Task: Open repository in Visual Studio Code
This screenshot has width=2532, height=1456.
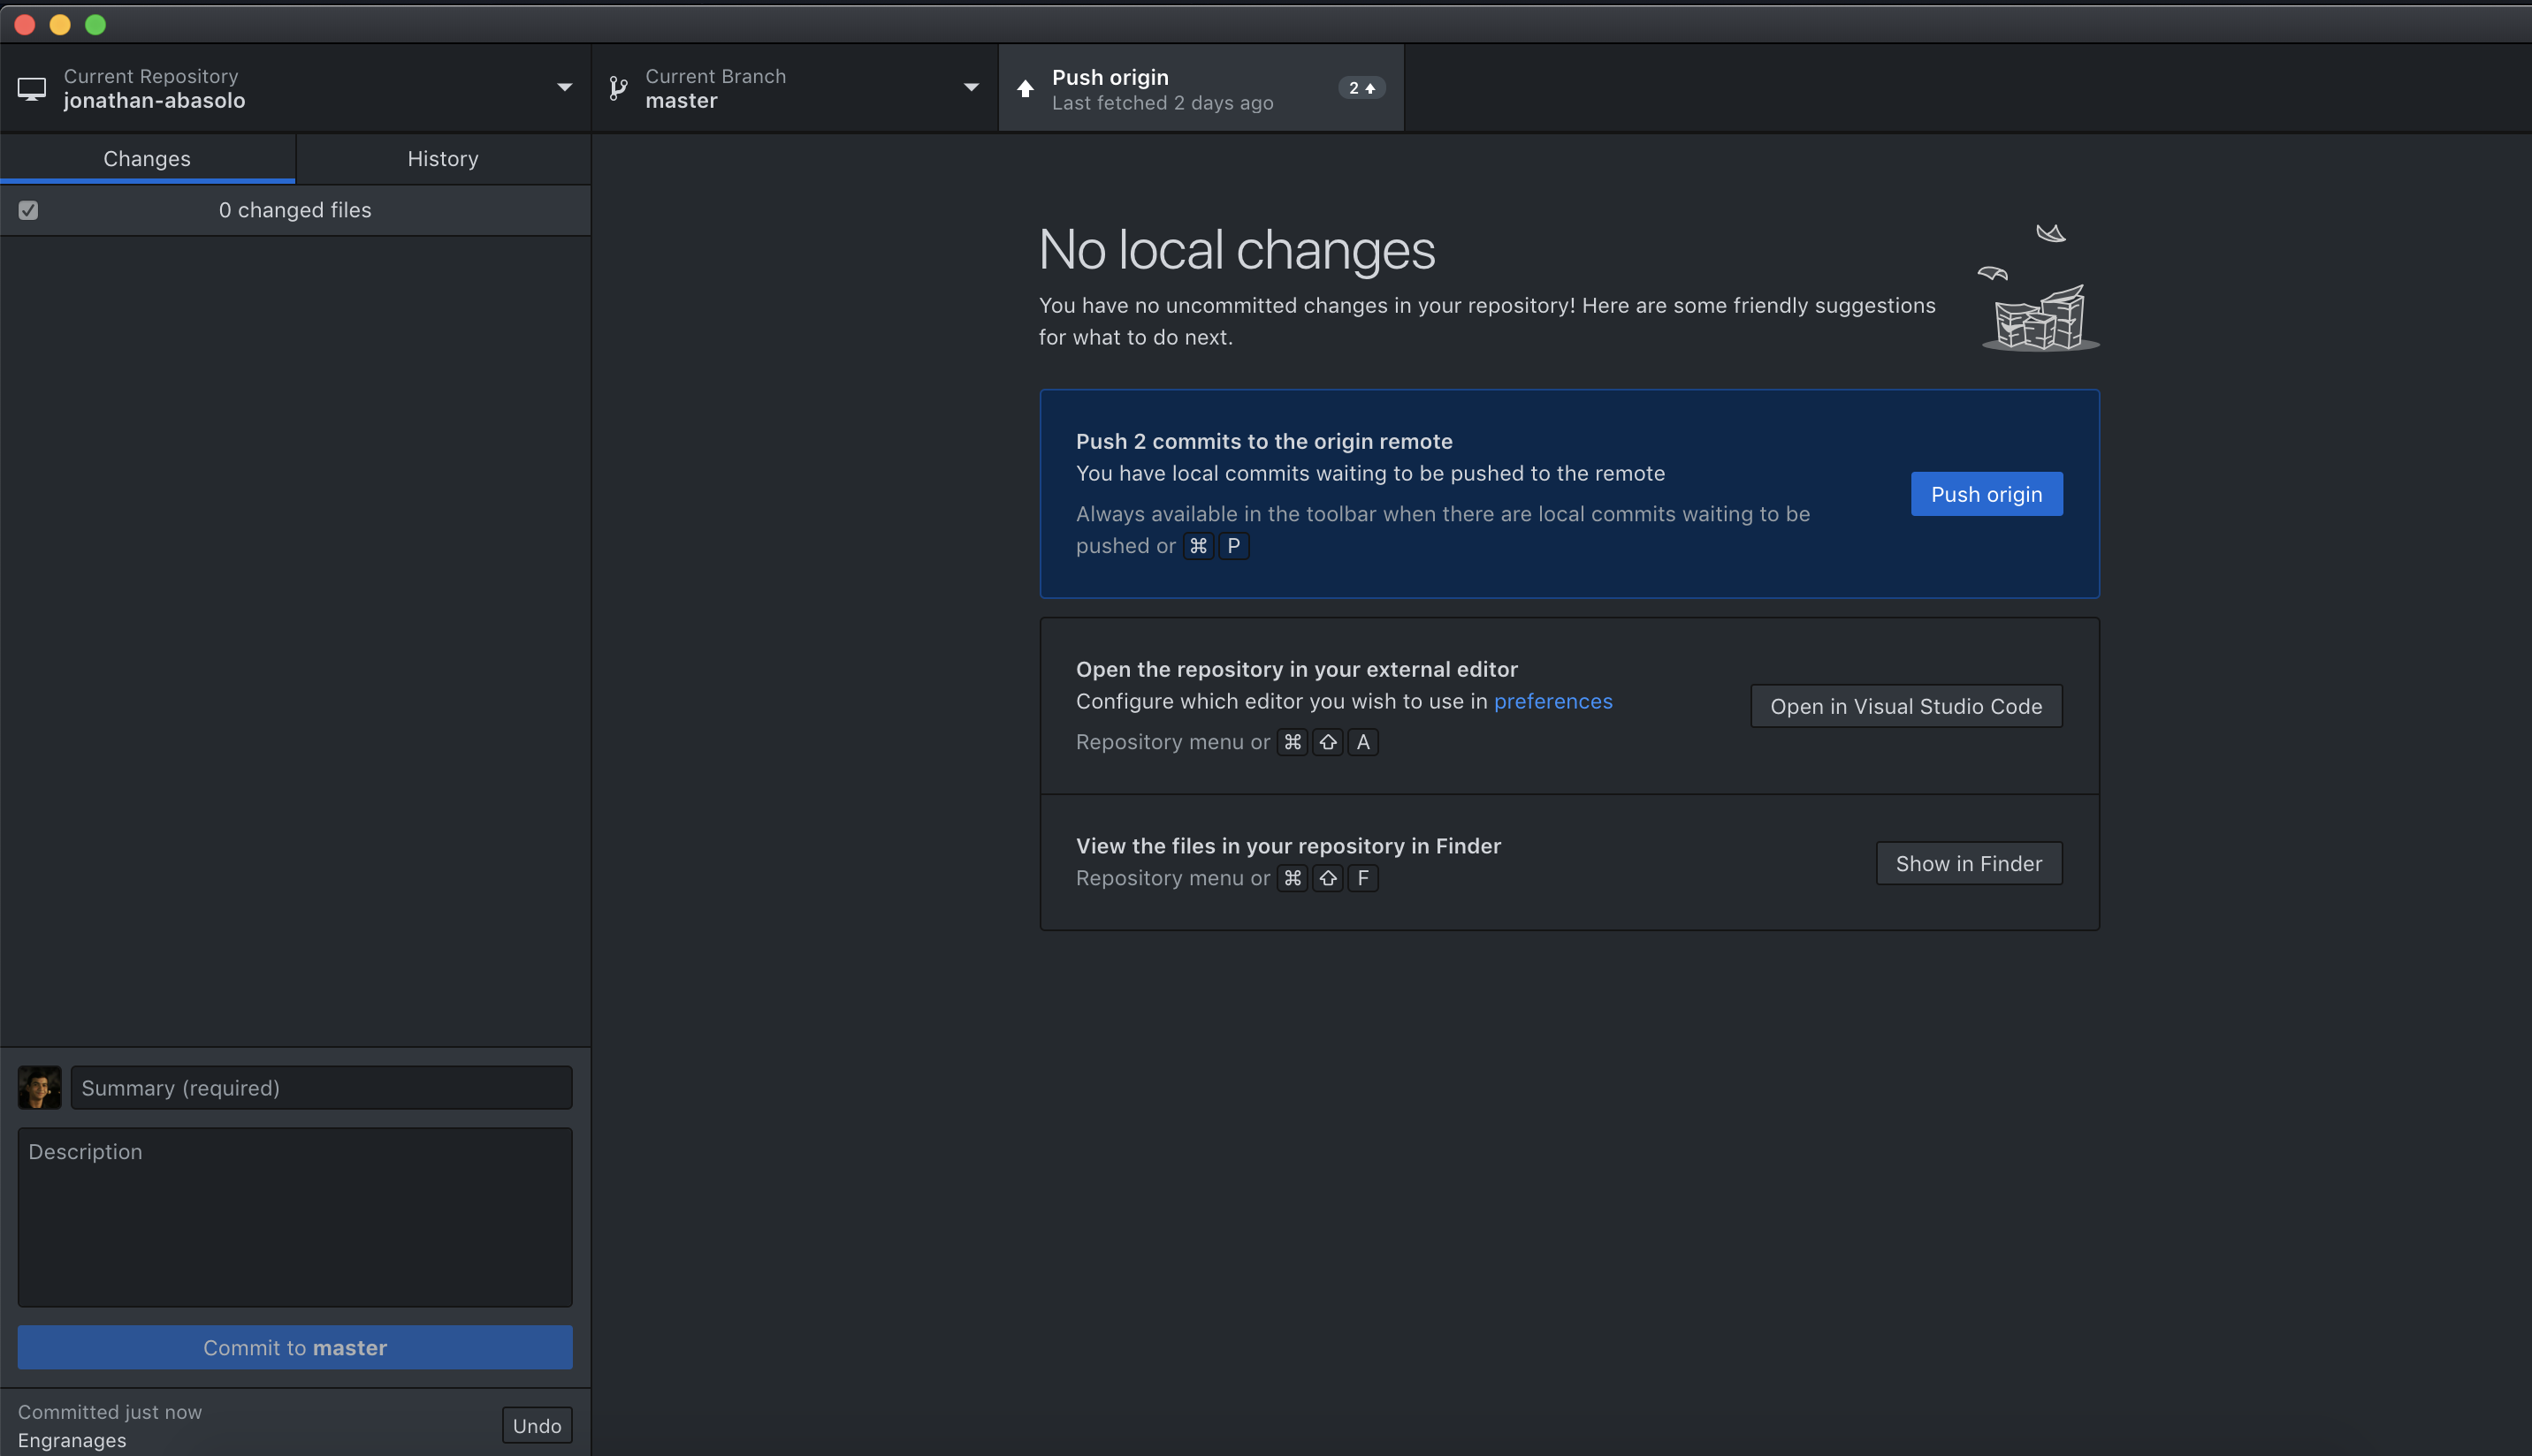Action: (x=1906, y=706)
